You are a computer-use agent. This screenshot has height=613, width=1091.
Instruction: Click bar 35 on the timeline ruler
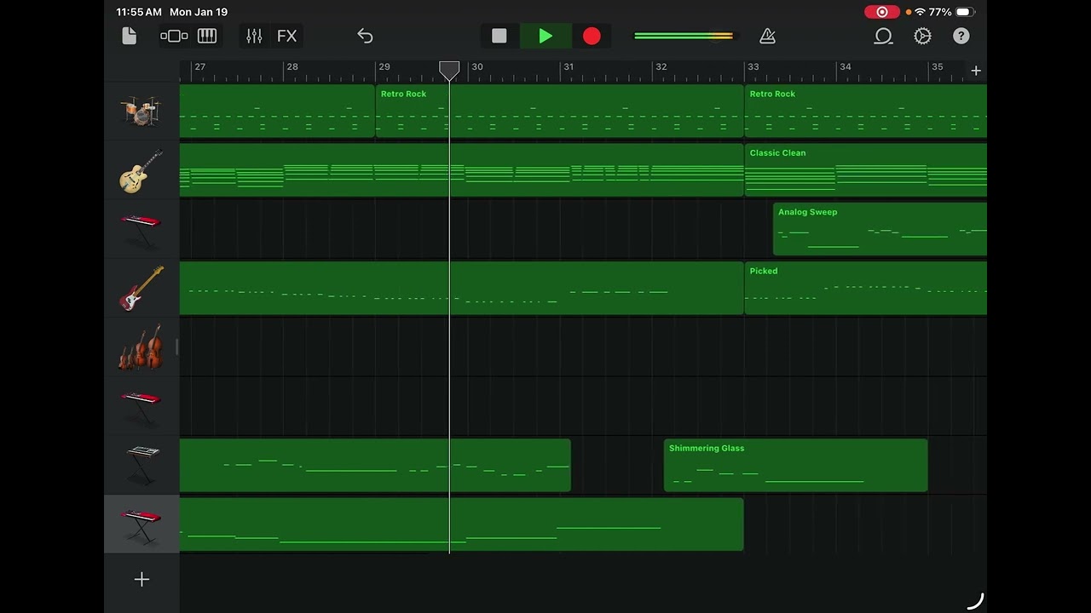click(937, 66)
